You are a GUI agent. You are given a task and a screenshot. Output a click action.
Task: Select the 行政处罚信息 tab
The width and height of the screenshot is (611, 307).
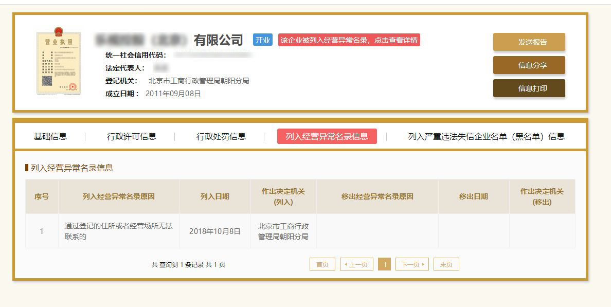(221, 136)
